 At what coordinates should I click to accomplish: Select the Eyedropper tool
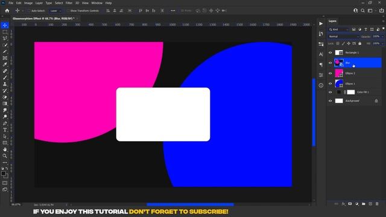tap(5, 64)
